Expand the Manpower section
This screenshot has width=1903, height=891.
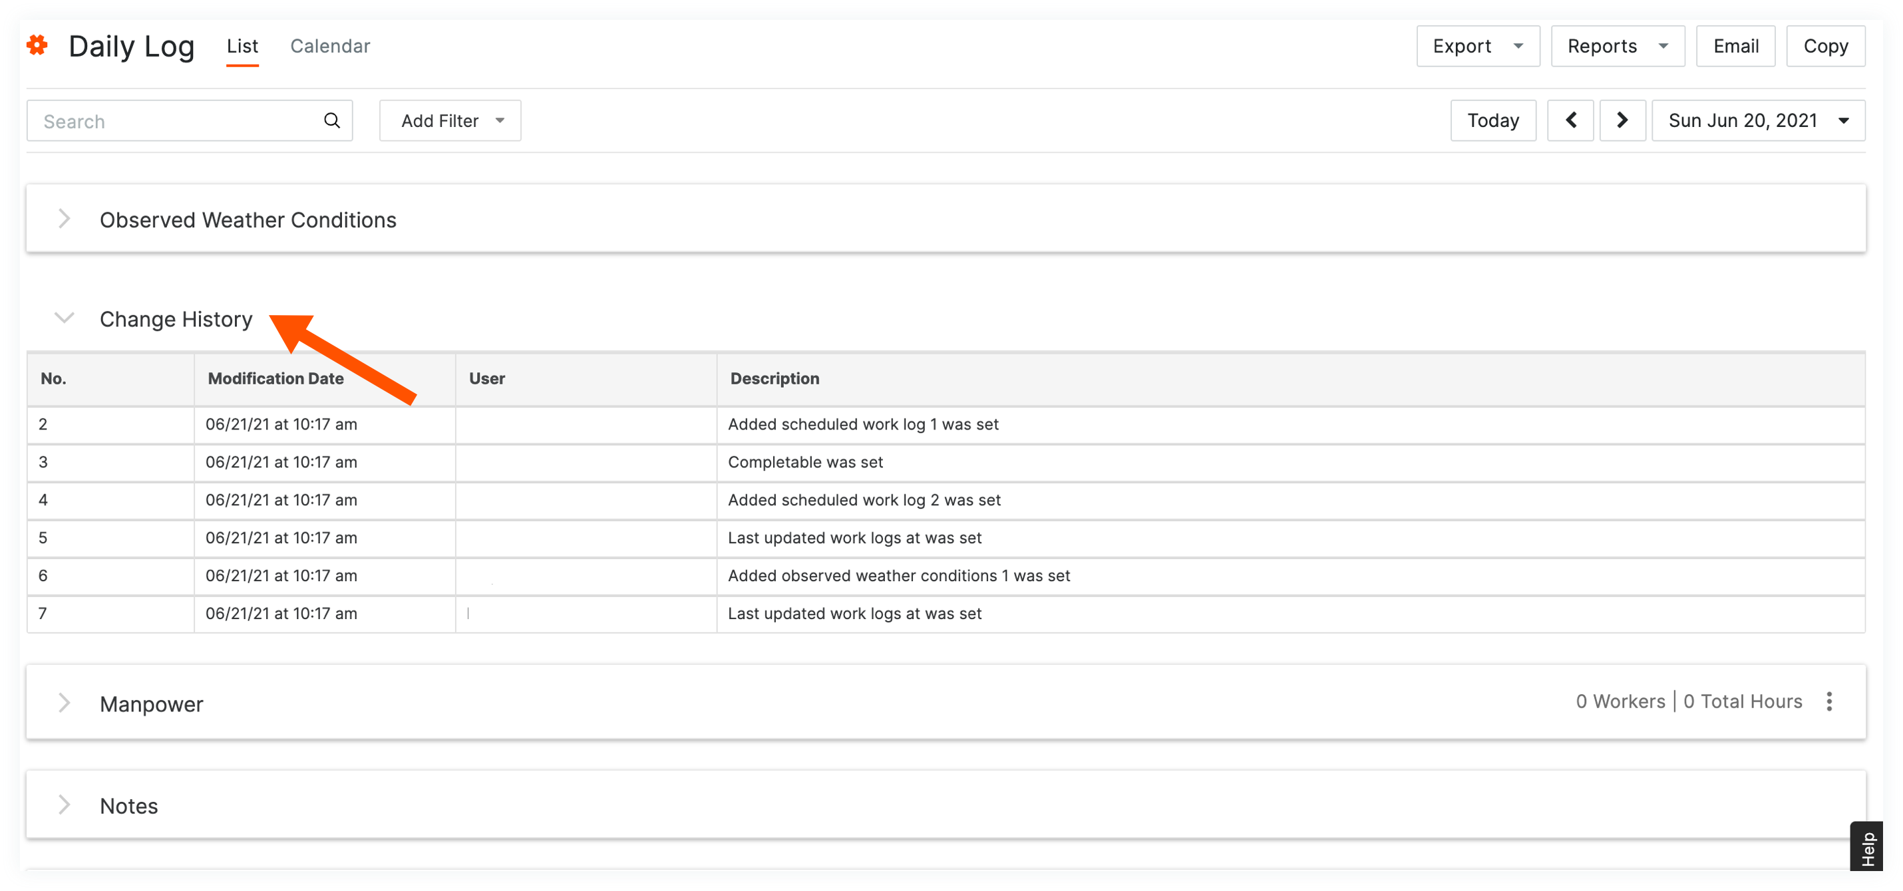tap(65, 703)
